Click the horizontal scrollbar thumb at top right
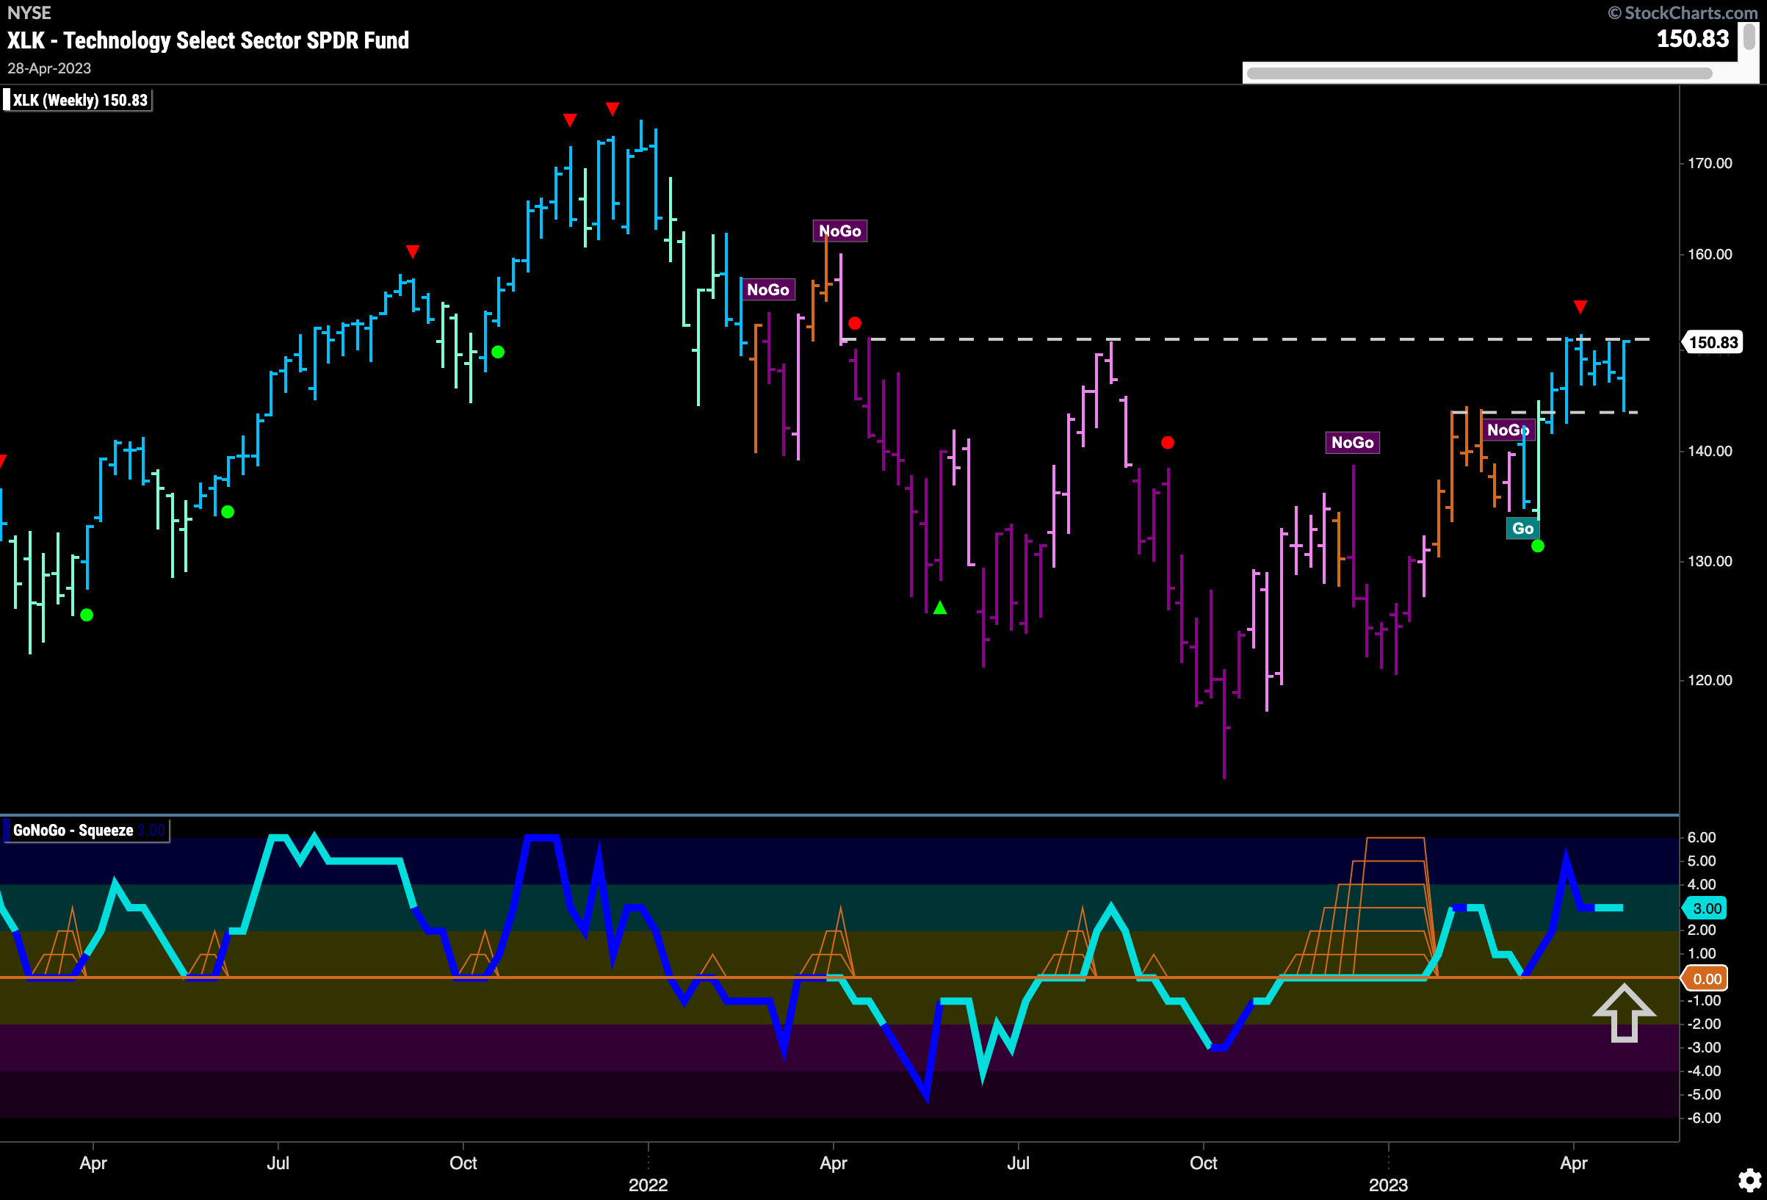The image size is (1767, 1200). coord(1479,73)
